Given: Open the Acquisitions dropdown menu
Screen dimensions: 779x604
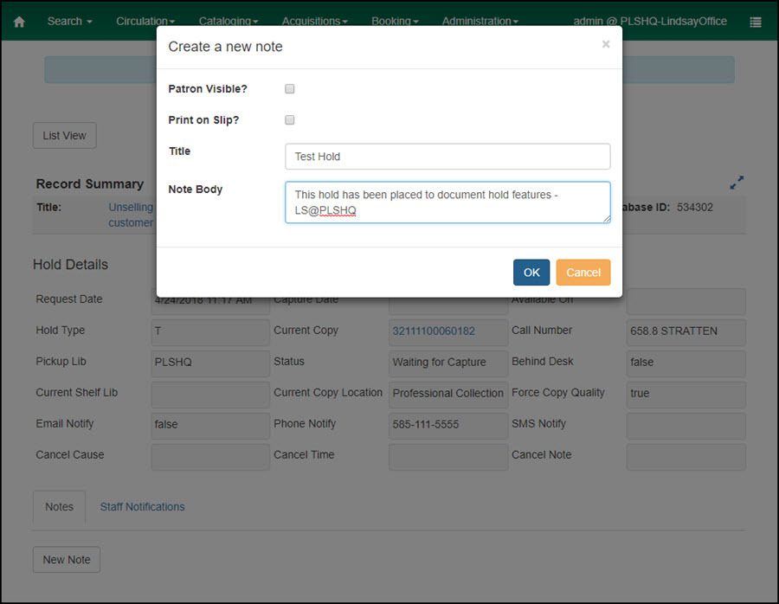Looking at the screenshot, I should (314, 22).
